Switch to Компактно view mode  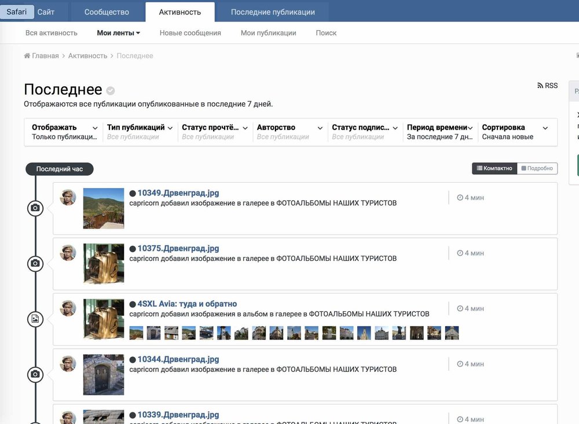494,168
